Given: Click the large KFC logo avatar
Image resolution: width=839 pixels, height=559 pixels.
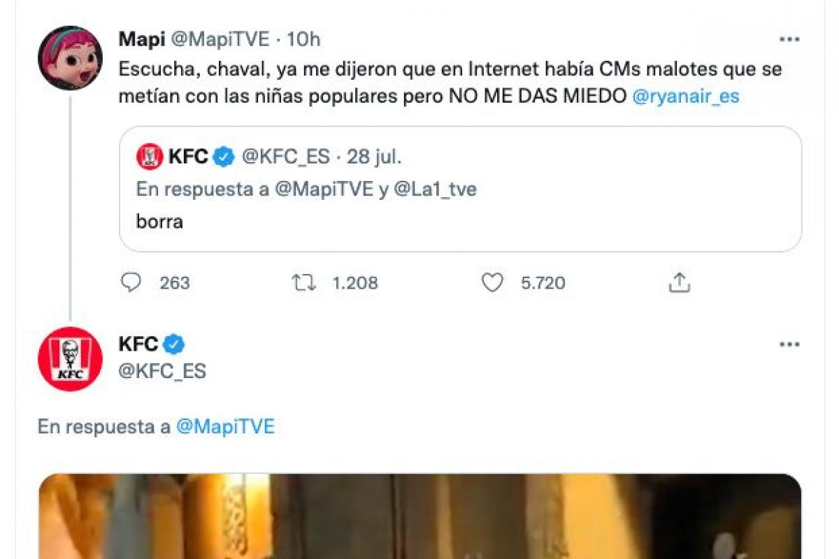Looking at the screenshot, I should (70, 358).
